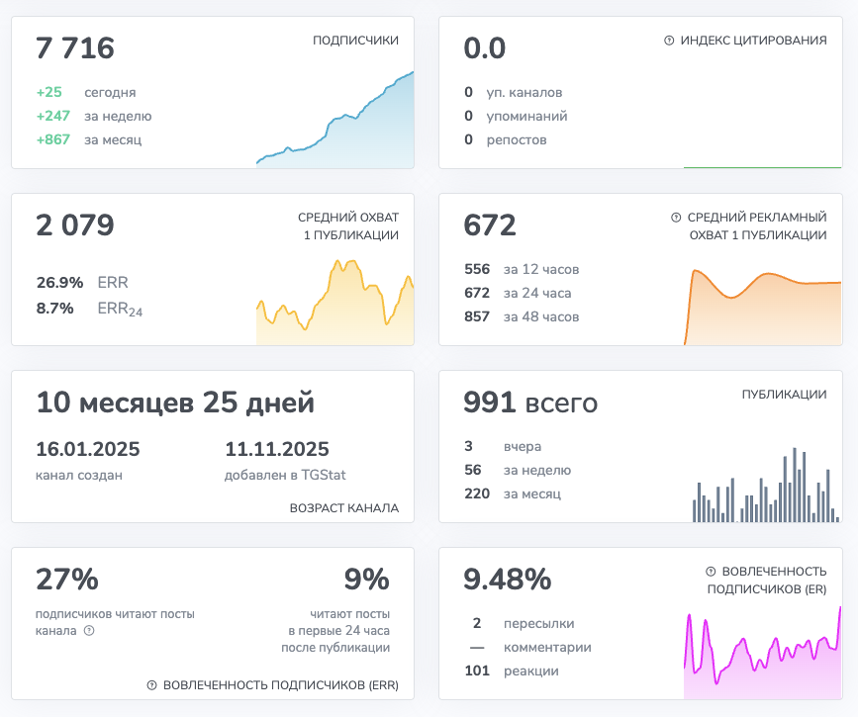The width and height of the screenshot is (858, 717).
Task: Open the ПУБЛИКАЦИИ card title
Action: click(x=784, y=395)
